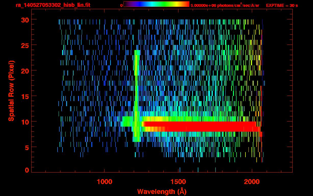
Task: Click the bright red saturated spectrum band
Action: (x=201, y=126)
